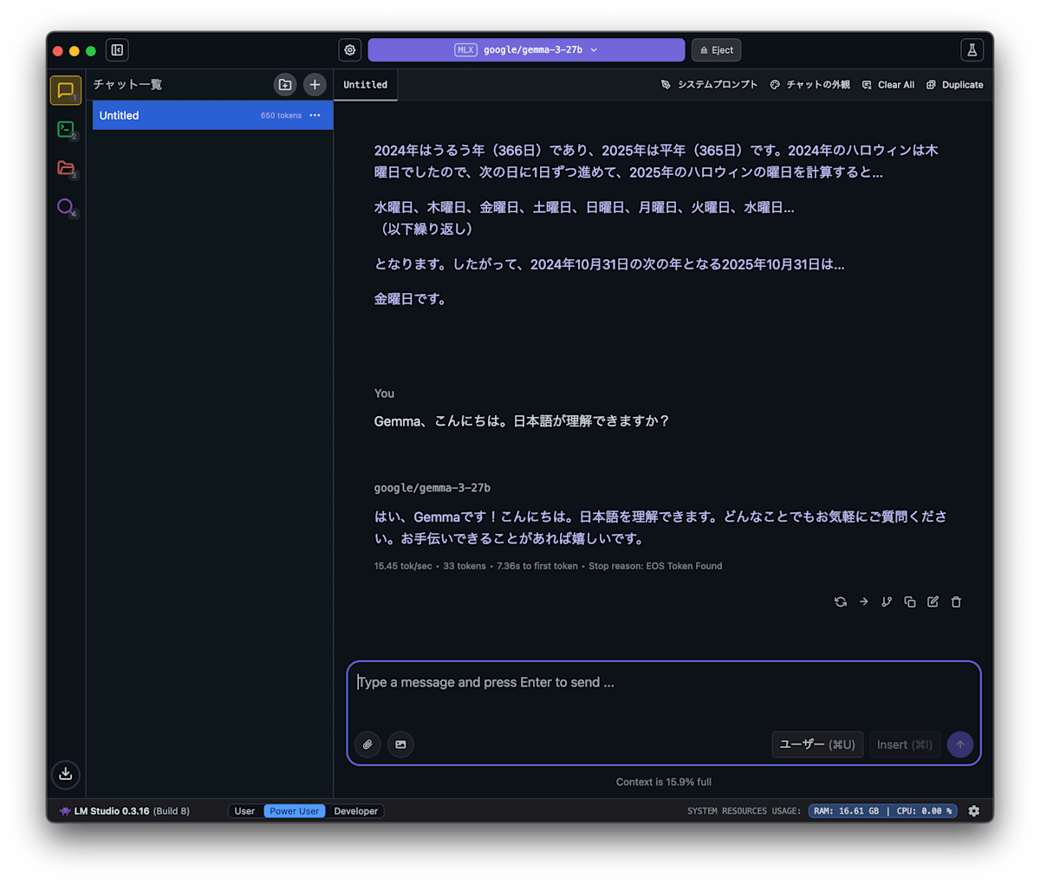Click the generation stats line 15.45 tok/sec
Screen dimensions: 1040x884
pyautogui.click(x=548, y=566)
